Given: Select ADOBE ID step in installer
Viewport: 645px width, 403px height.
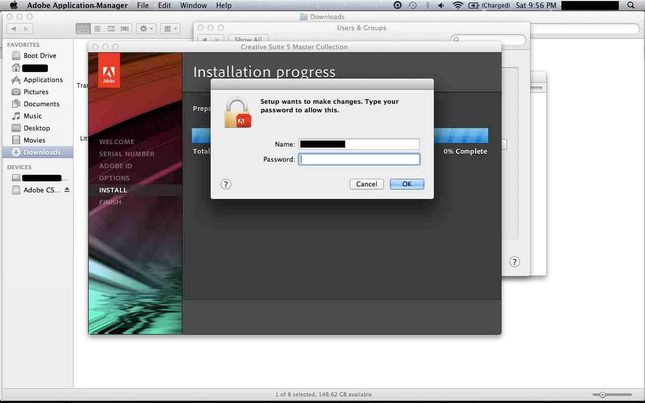Looking at the screenshot, I should click(115, 166).
